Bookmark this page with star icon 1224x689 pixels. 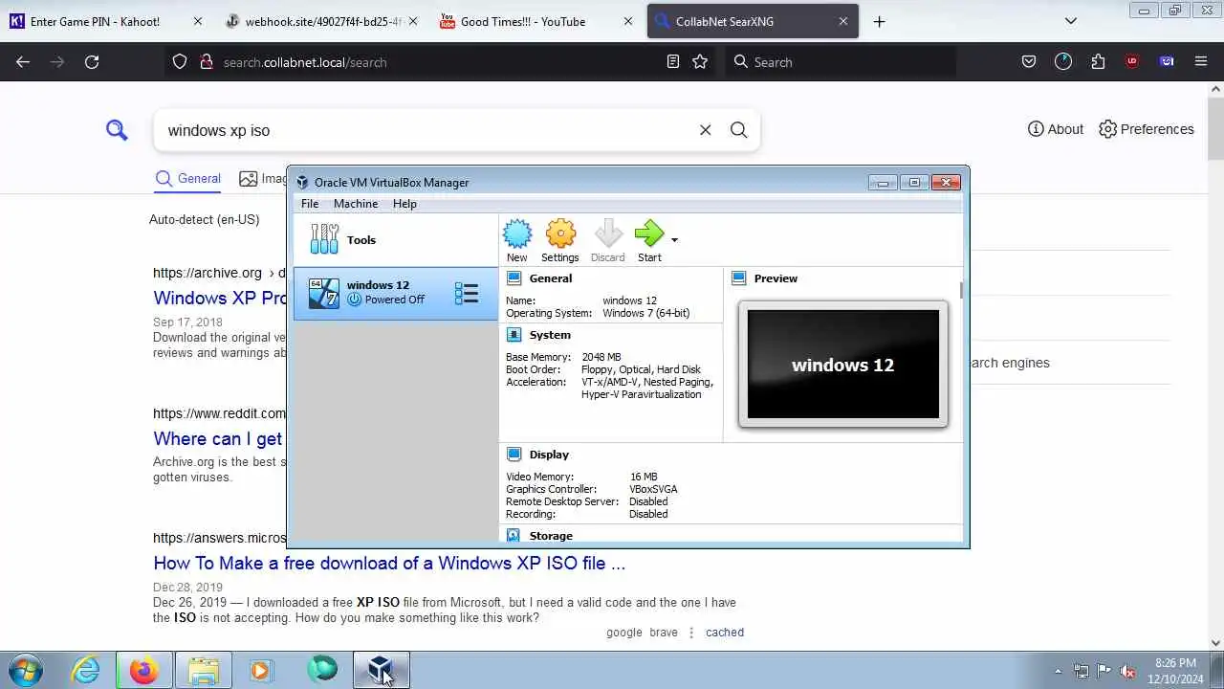[x=700, y=61]
